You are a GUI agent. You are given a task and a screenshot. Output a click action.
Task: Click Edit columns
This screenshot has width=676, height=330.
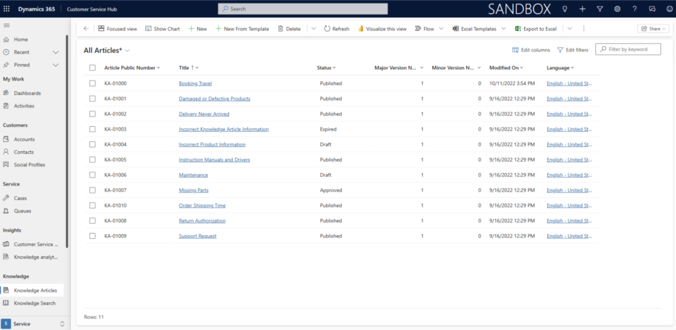[531, 50]
